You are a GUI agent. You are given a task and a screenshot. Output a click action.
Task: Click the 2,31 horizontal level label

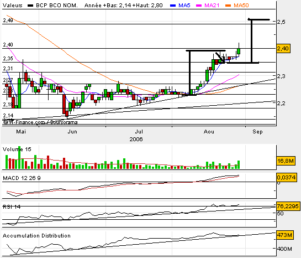click(x=8, y=69)
